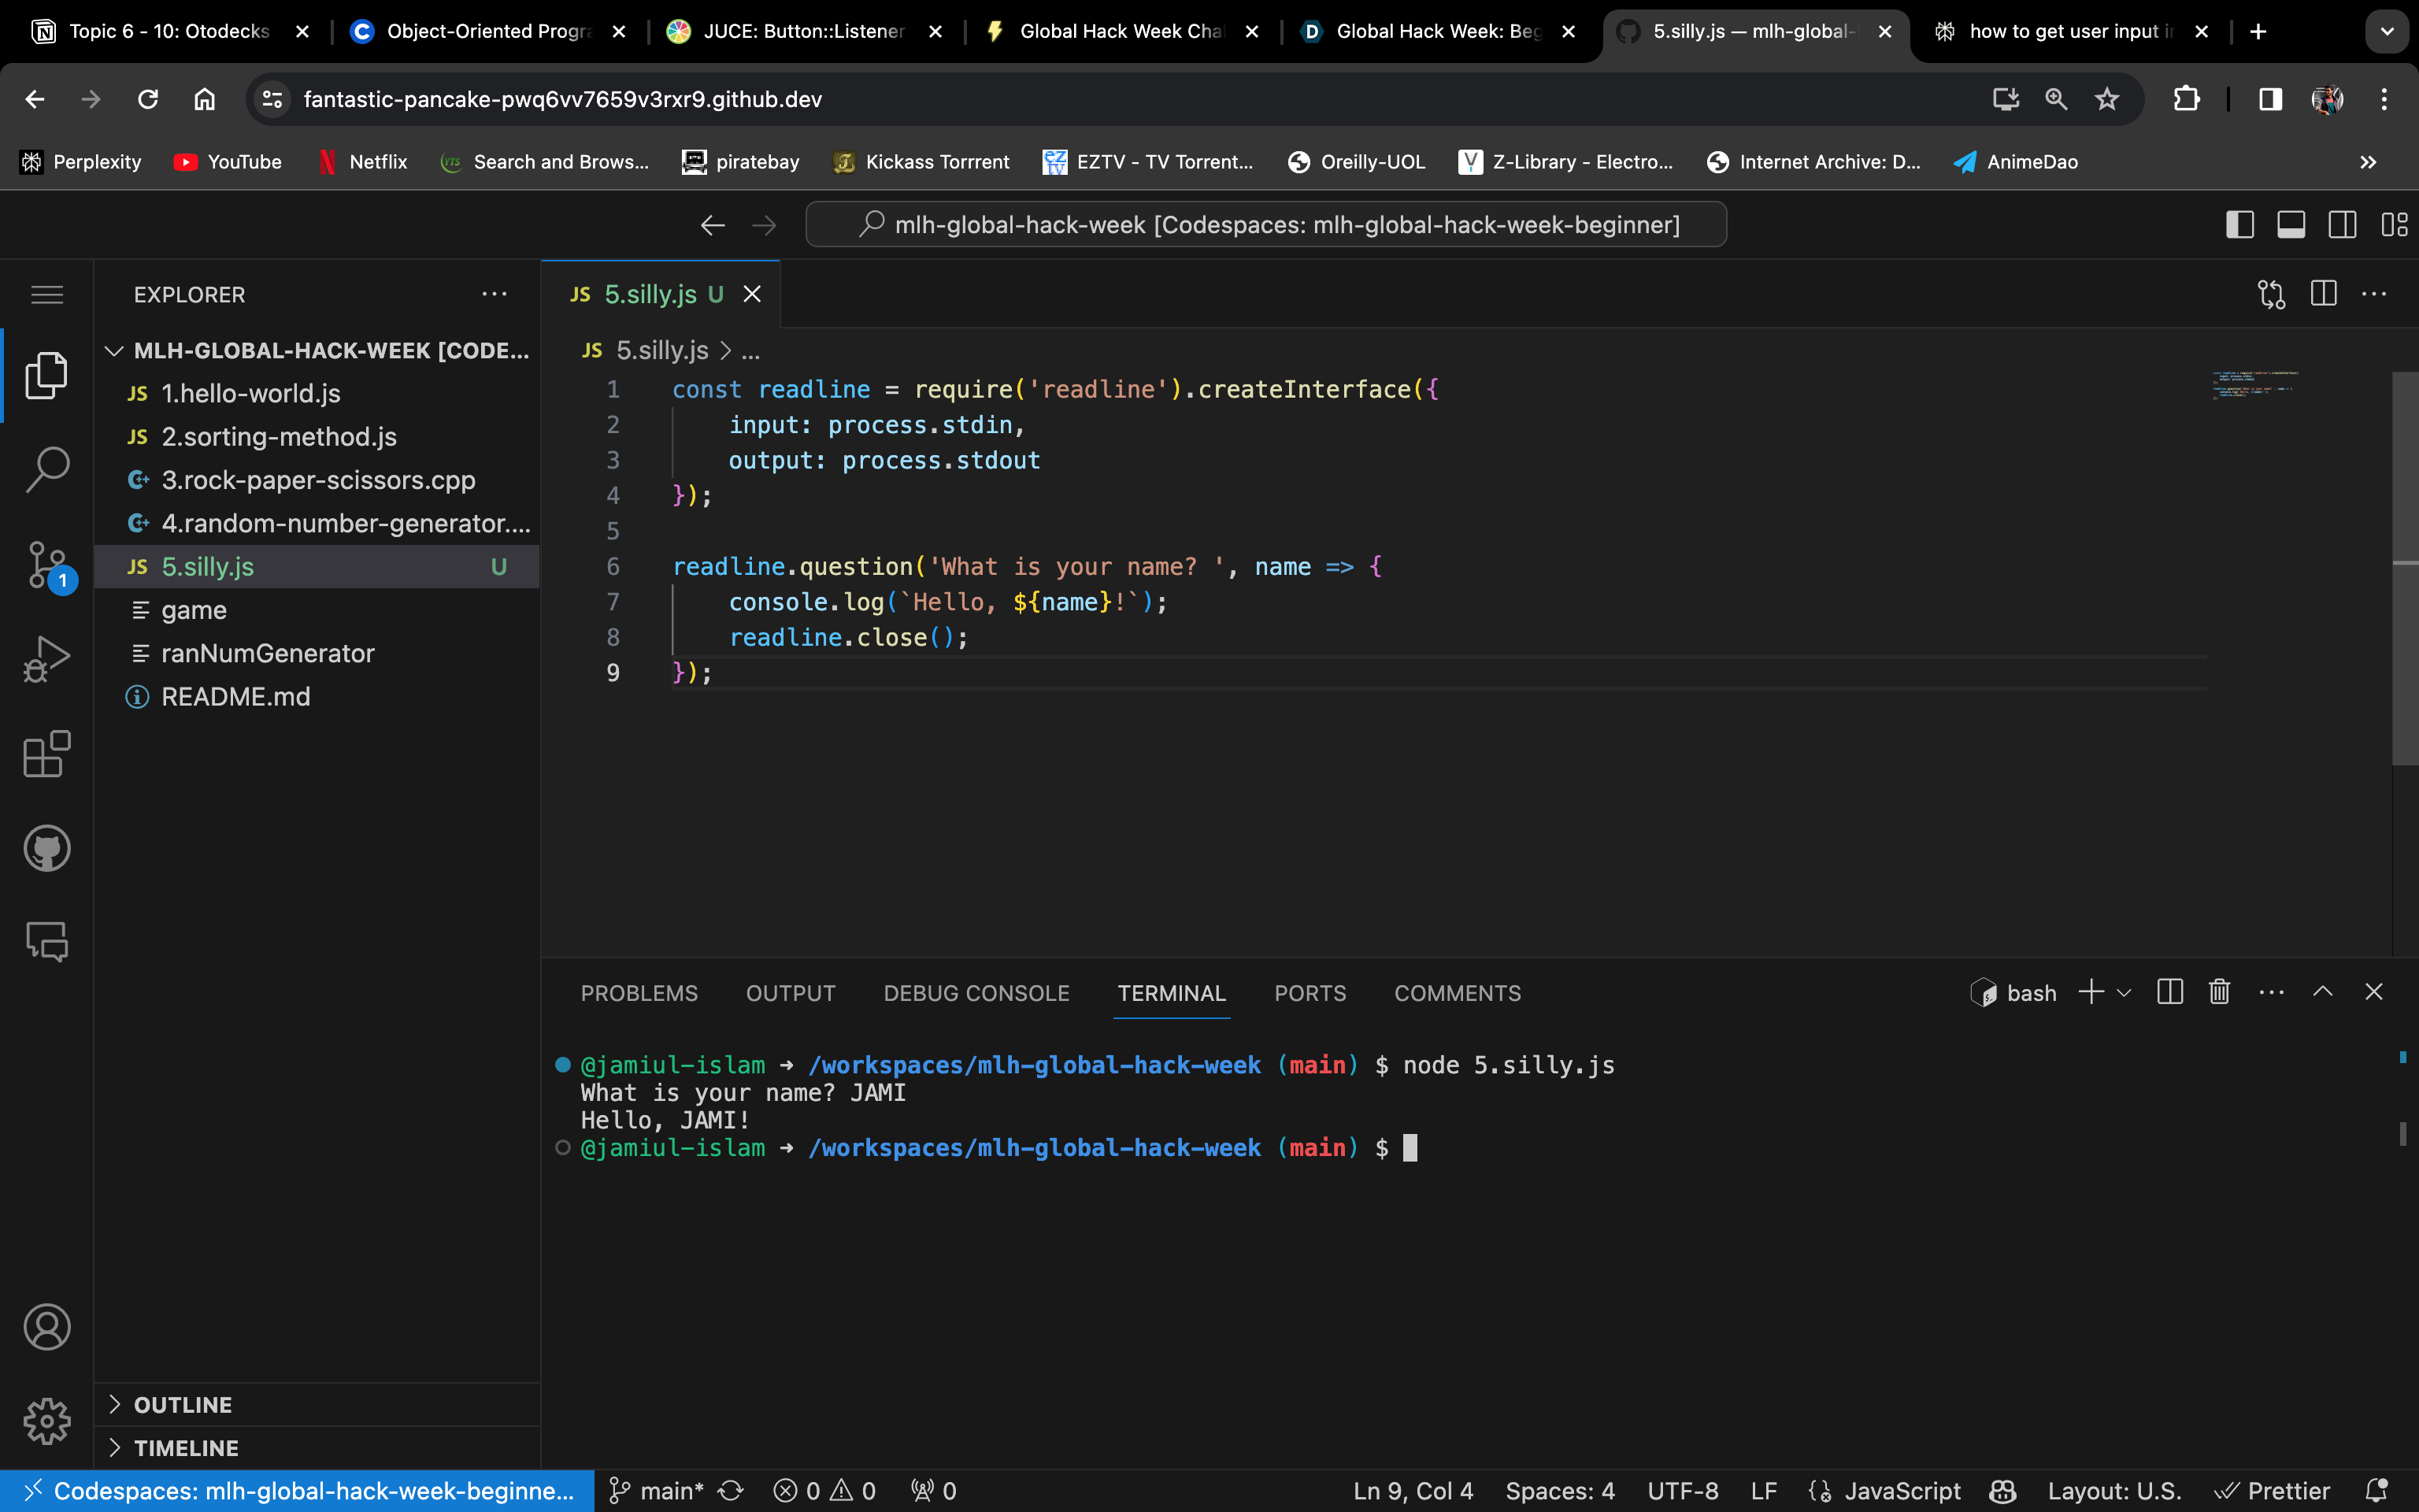Click the Split Editor Right icon
The image size is (2419, 1512).
coord(2323,294)
